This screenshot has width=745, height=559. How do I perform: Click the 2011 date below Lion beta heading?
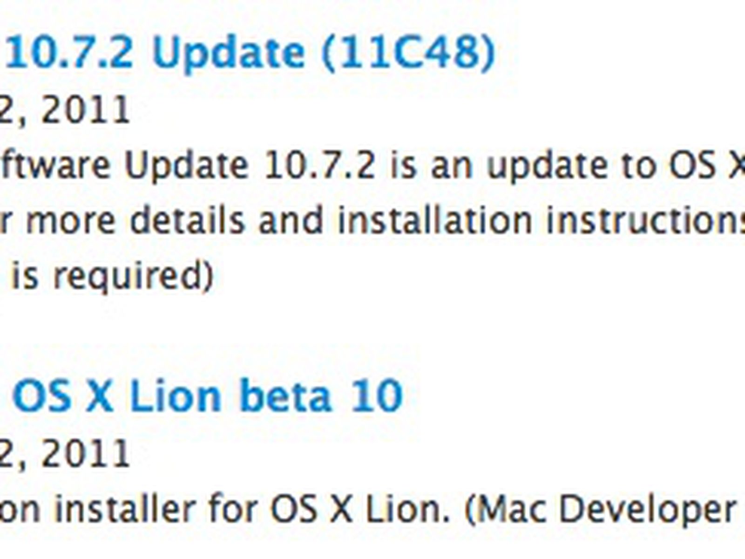[85, 453]
